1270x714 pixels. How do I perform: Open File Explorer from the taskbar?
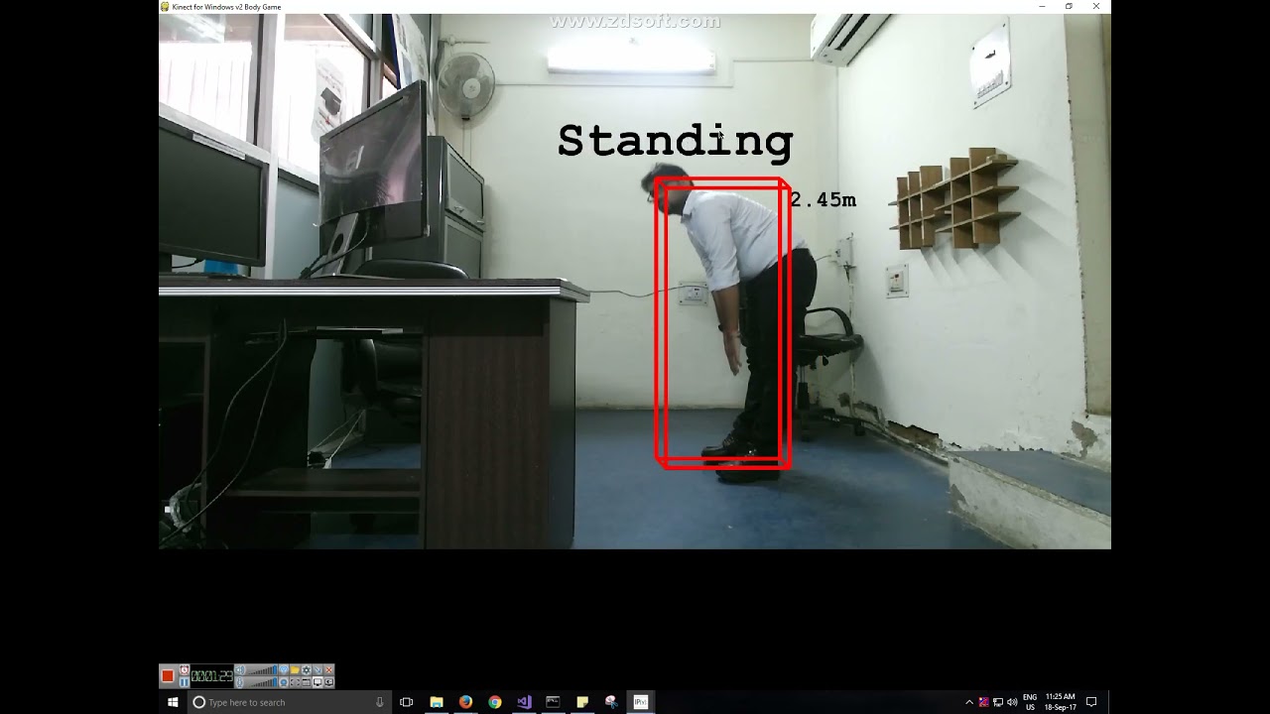[x=437, y=702]
